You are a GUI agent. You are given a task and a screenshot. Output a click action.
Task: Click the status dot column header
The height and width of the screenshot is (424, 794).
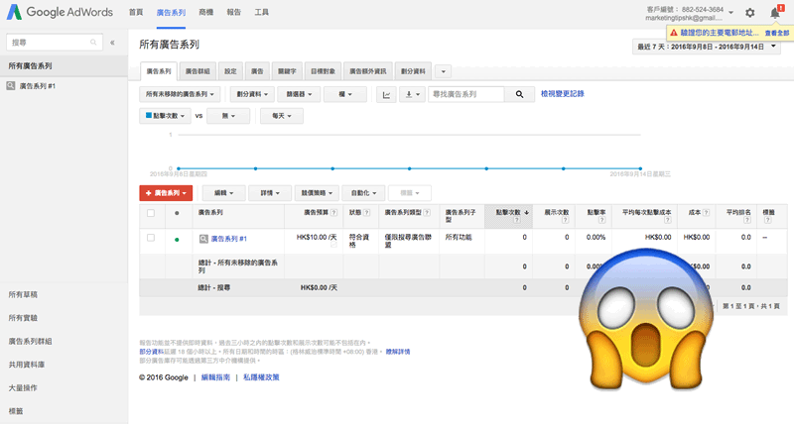(x=177, y=213)
